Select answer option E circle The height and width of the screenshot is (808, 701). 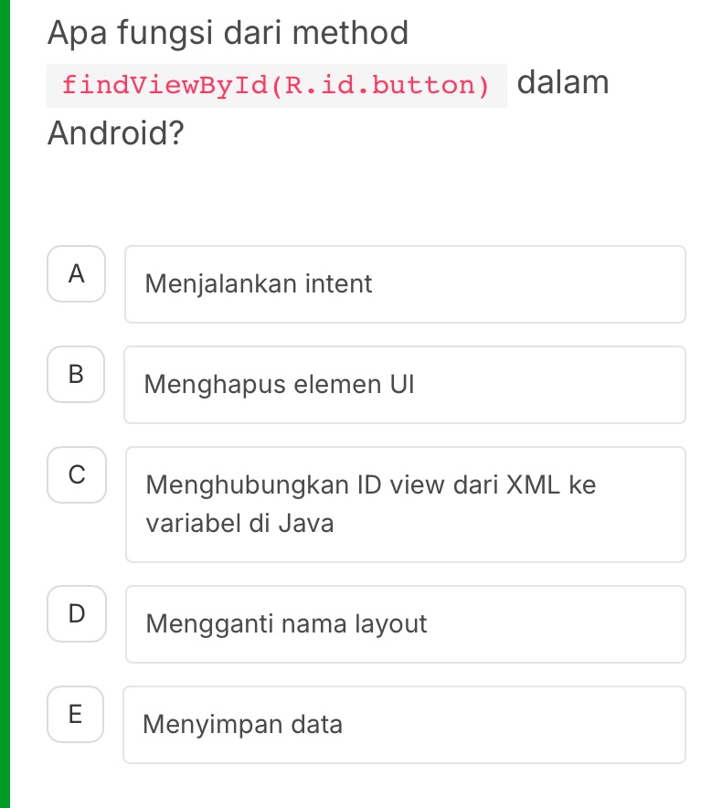point(76,714)
